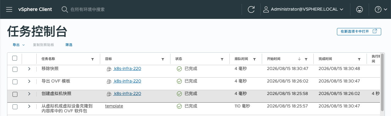Check the 导出 OVF 模板 task row

click(15, 82)
